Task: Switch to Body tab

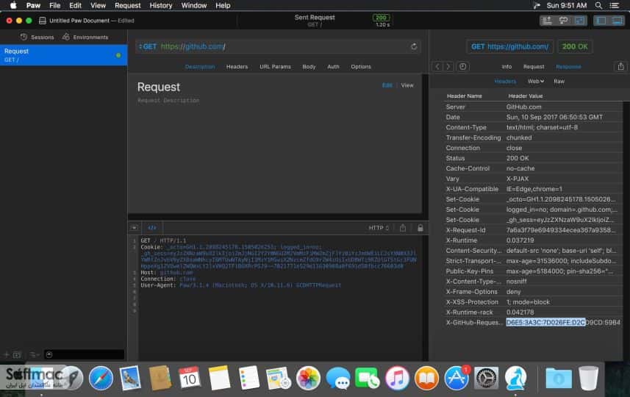Action: click(x=309, y=67)
